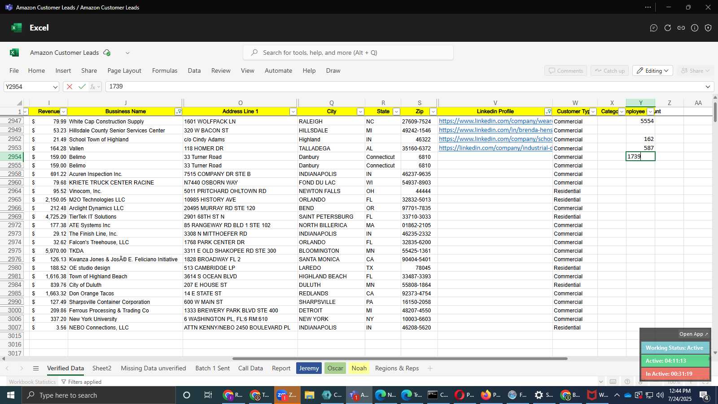Open the Revenue column filter dropdown
Image resolution: width=718 pixels, height=404 pixels.
[63, 111]
